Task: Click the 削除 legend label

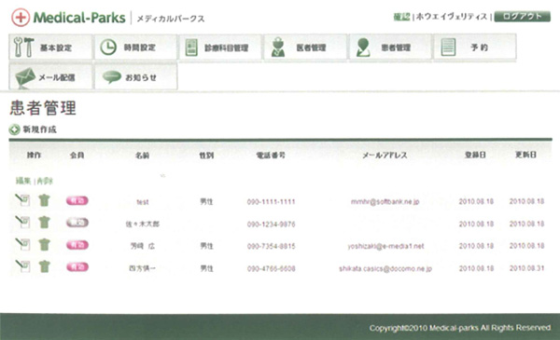Action: 45,181
